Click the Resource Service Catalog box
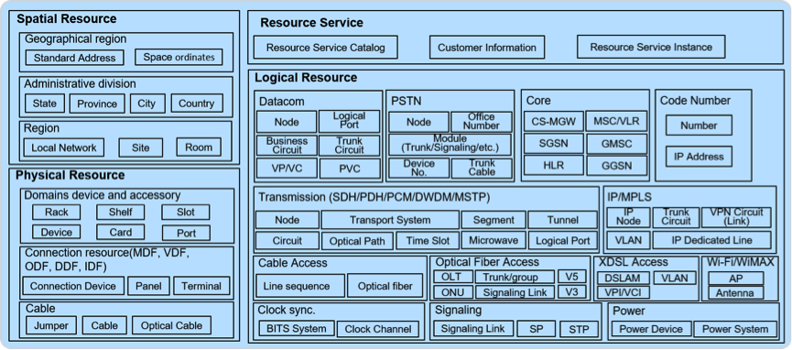 click(x=325, y=48)
